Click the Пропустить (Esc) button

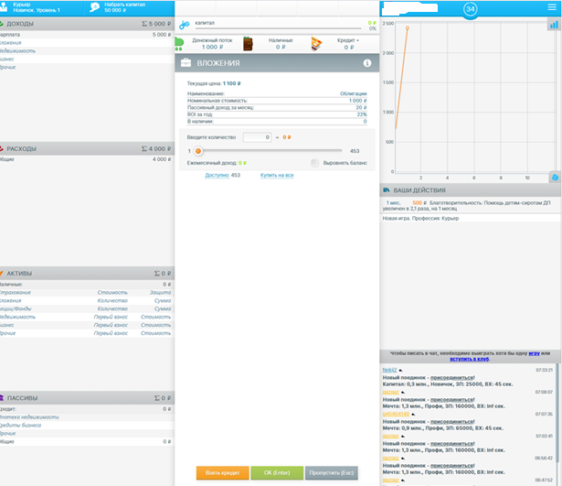tap(332, 472)
